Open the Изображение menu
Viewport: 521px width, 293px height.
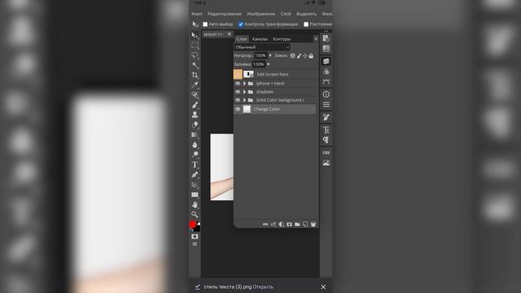tap(261, 14)
